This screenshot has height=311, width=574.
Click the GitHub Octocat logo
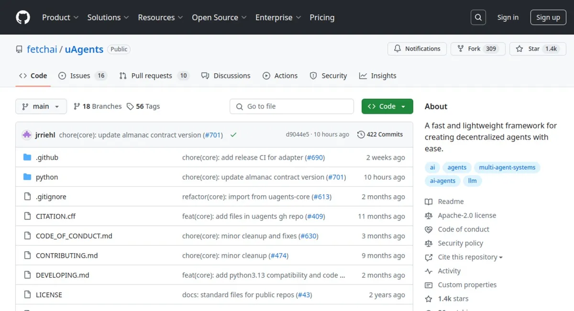click(x=23, y=17)
